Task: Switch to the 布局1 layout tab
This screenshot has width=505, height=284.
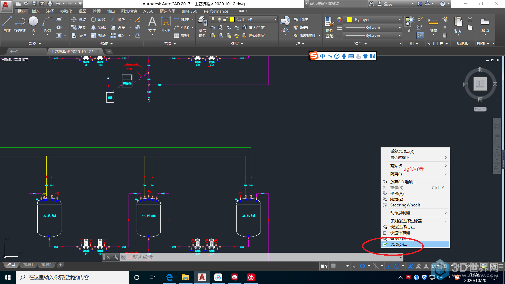Action: coord(28,265)
